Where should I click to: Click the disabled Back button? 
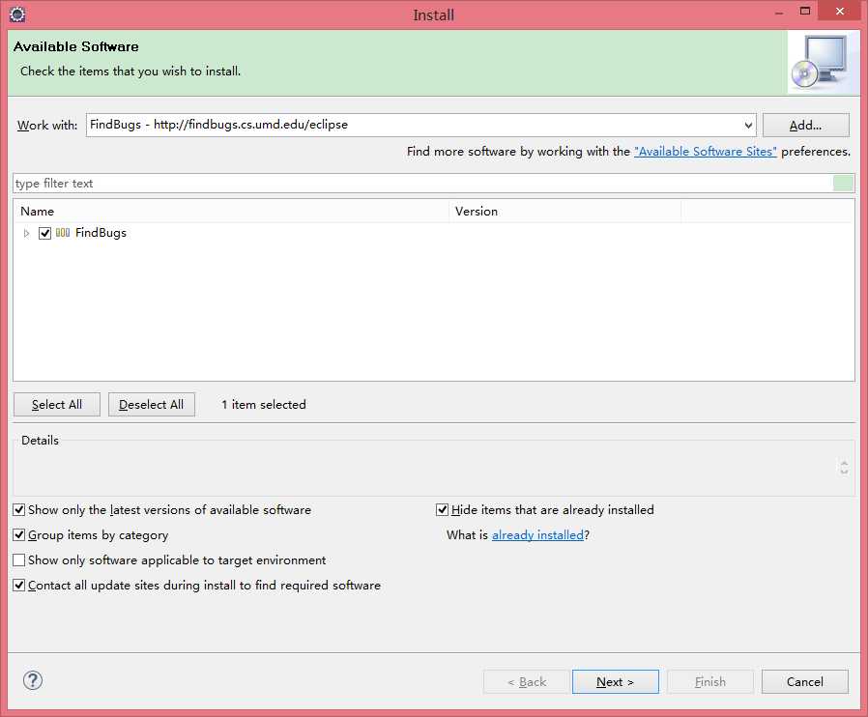coord(527,681)
